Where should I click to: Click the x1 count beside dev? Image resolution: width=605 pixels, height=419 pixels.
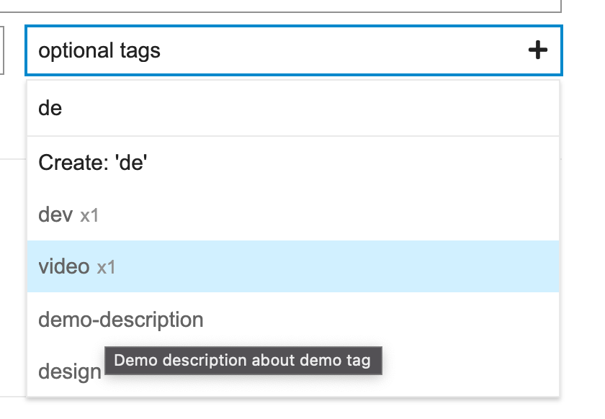(x=89, y=215)
